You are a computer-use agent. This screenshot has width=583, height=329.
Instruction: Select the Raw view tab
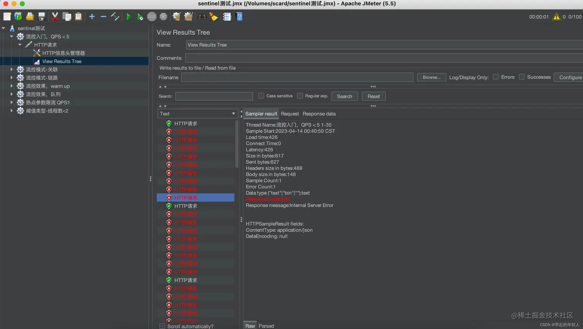coord(250,326)
